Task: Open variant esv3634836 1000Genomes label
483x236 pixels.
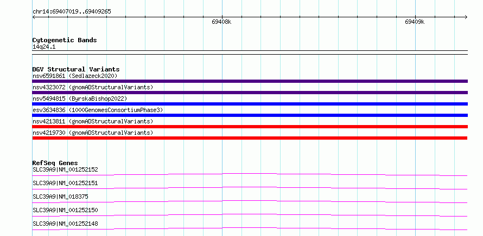Action: (98, 110)
